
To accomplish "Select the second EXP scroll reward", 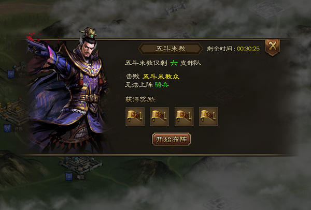I will tap(160, 116).
